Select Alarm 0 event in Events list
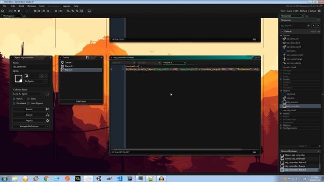The height and width of the screenshot is (182, 324). tap(81, 66)
